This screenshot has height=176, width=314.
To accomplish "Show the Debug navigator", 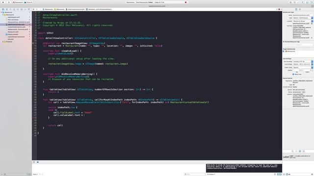I will pos(22,9).
